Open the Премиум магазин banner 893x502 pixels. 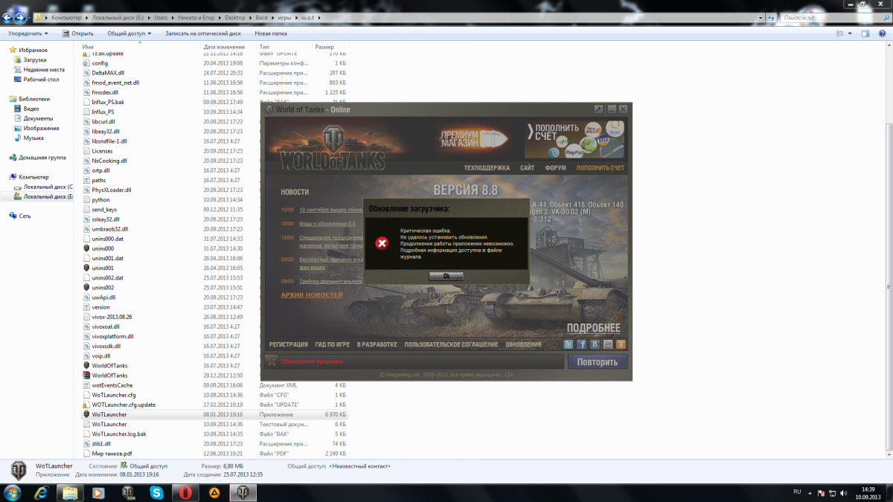tap(474, 138)
